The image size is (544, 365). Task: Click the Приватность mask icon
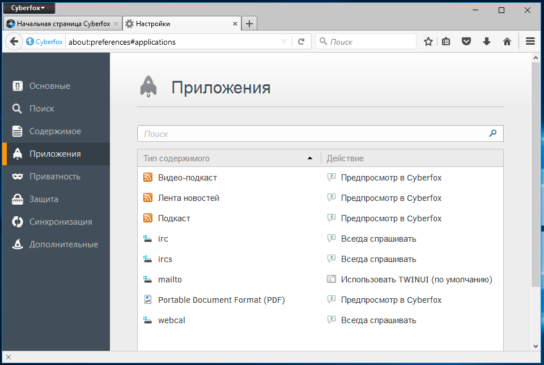[18, 177]
